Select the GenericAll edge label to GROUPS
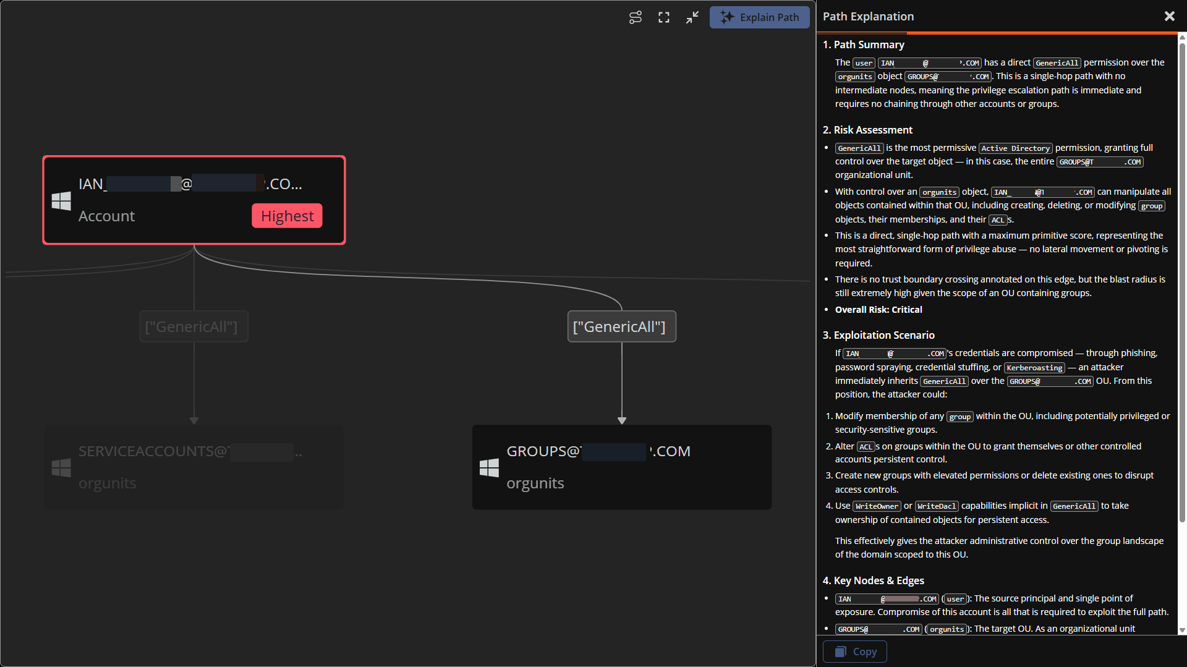The width and height of the screenshot is (1187, 667). pos(621,326)
